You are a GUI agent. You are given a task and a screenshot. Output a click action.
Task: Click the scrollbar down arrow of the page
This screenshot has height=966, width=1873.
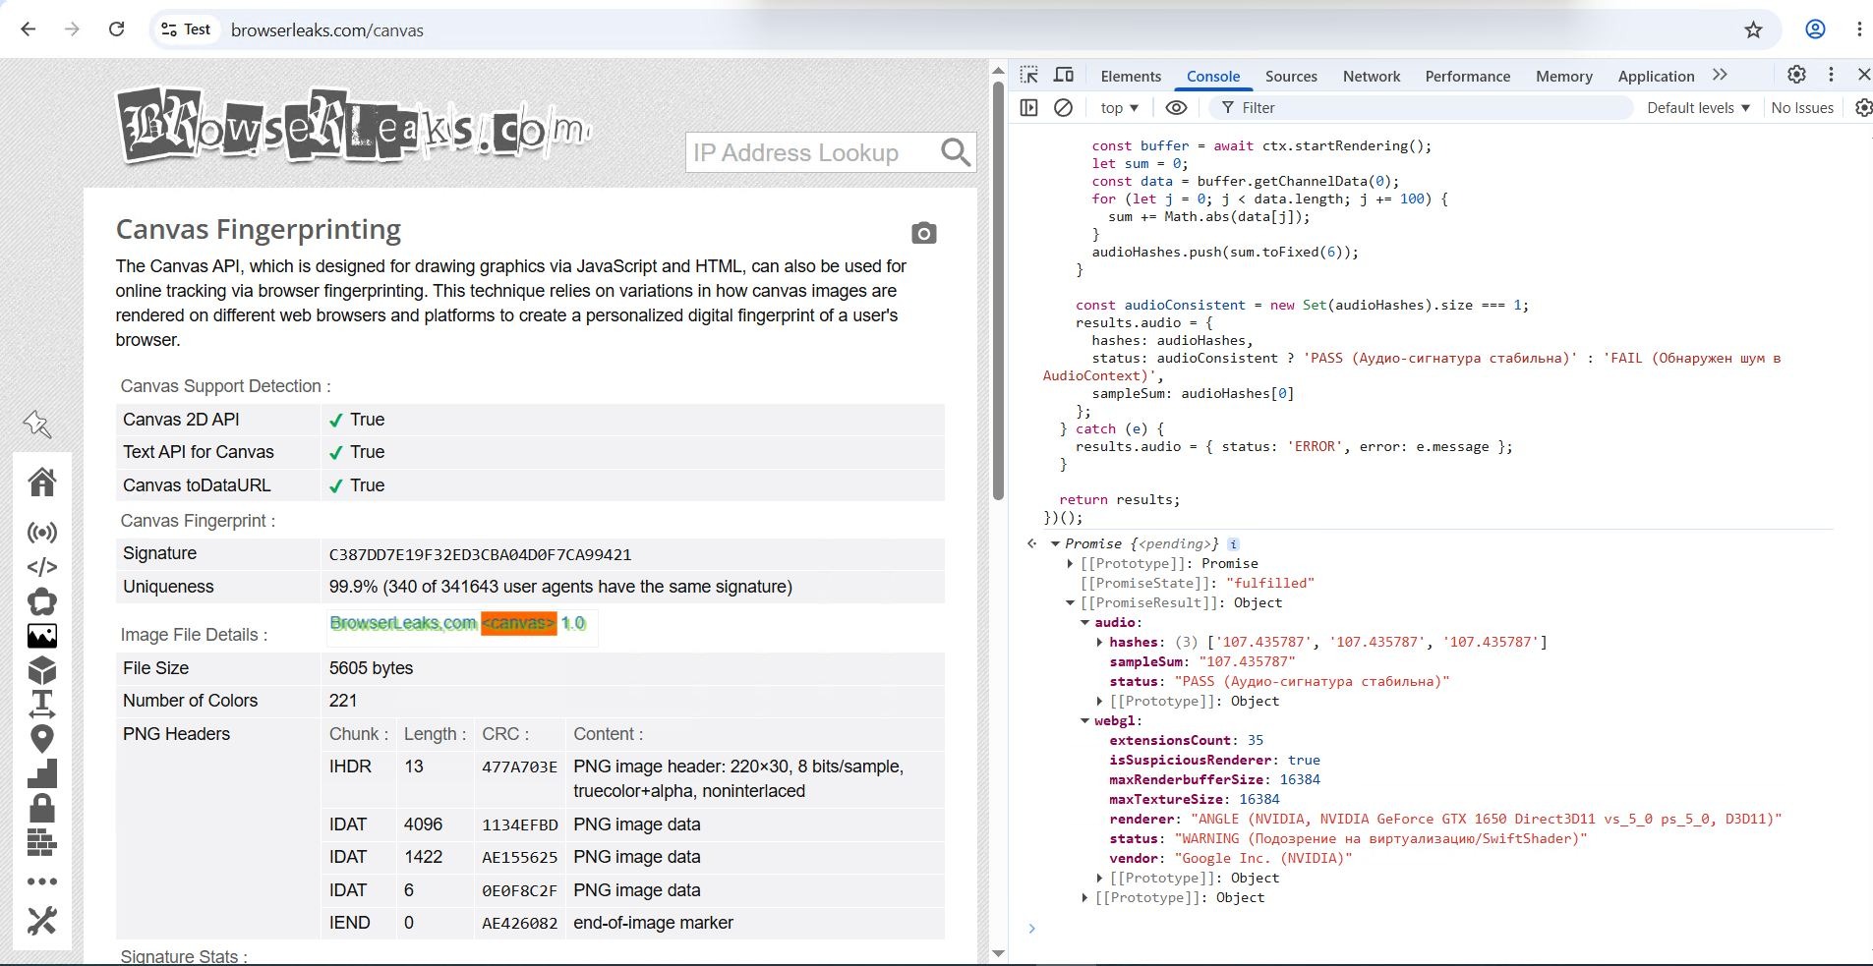click(x=998, y=953)
